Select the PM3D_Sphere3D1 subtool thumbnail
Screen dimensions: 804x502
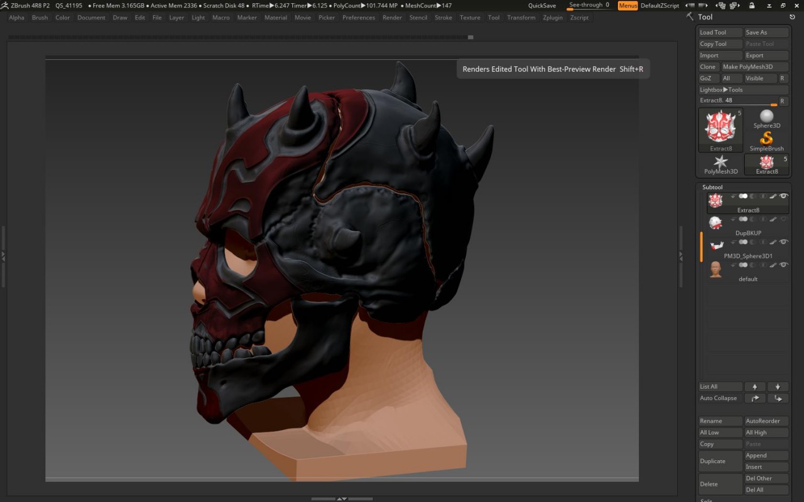pyautogui.click(x=717, y=245)
